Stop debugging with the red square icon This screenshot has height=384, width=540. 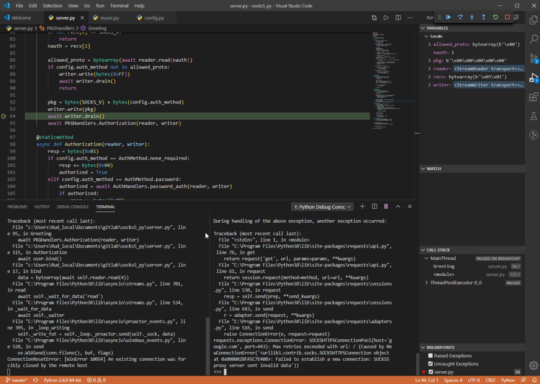pos(508,17)
